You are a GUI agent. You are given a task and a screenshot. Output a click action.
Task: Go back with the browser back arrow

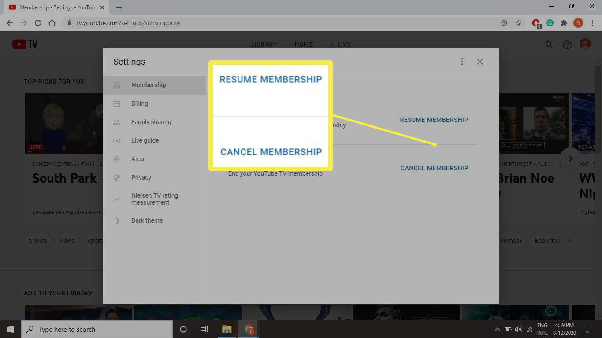[x=10, y=23]
